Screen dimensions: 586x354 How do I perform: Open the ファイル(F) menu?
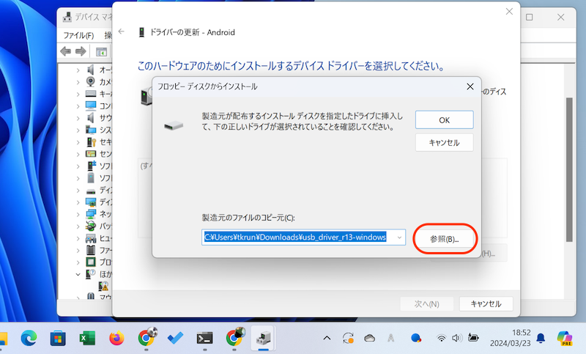click(78, 35)
